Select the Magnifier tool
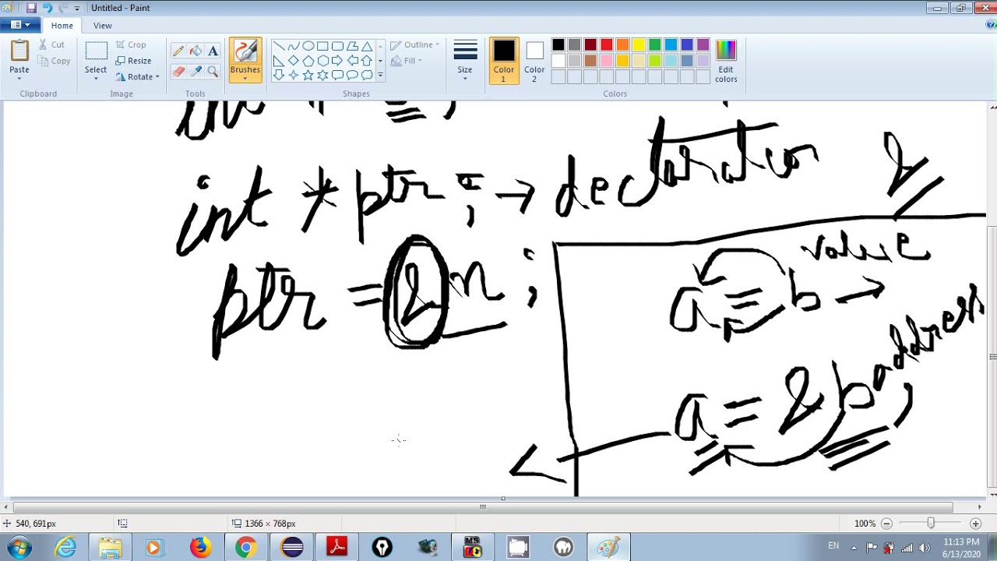997x561 pixels. click(x=213, y=72)
